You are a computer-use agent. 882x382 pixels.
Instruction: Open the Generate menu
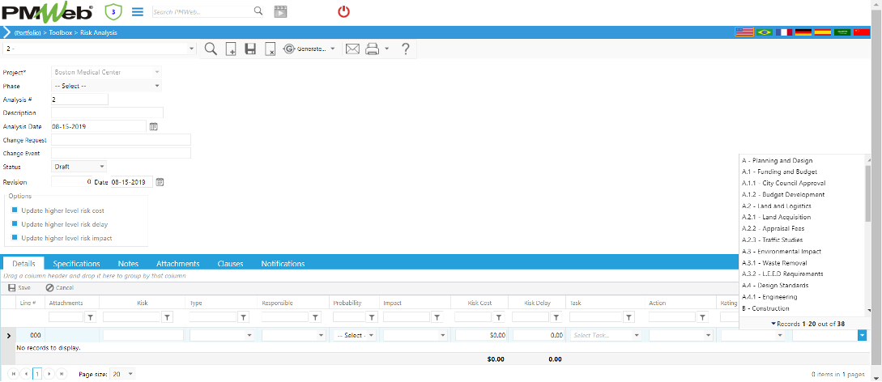coord(309,49)
